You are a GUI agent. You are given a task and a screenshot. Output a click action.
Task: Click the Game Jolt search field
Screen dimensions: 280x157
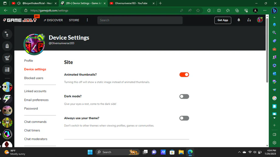pos(140,20)
